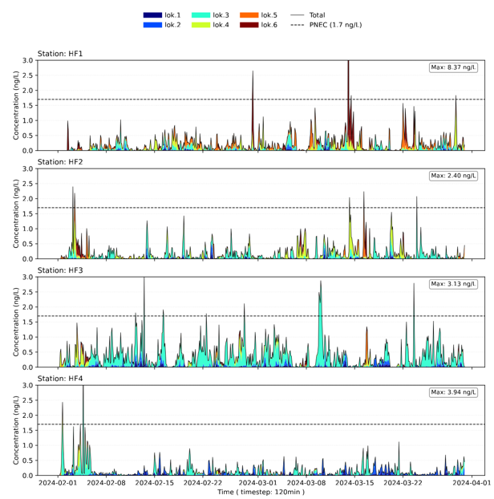Screen dimensions: 494x499
Task: Click the '2.5' y-axis tick of HF1 plot
Action: [x=28, y=75]
